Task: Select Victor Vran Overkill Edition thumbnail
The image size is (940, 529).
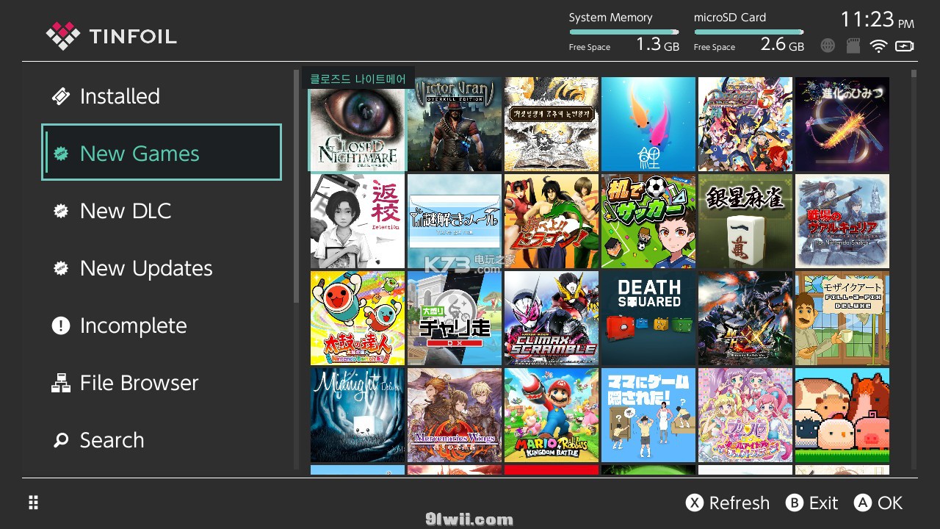Action: click(x=455, y=124)
